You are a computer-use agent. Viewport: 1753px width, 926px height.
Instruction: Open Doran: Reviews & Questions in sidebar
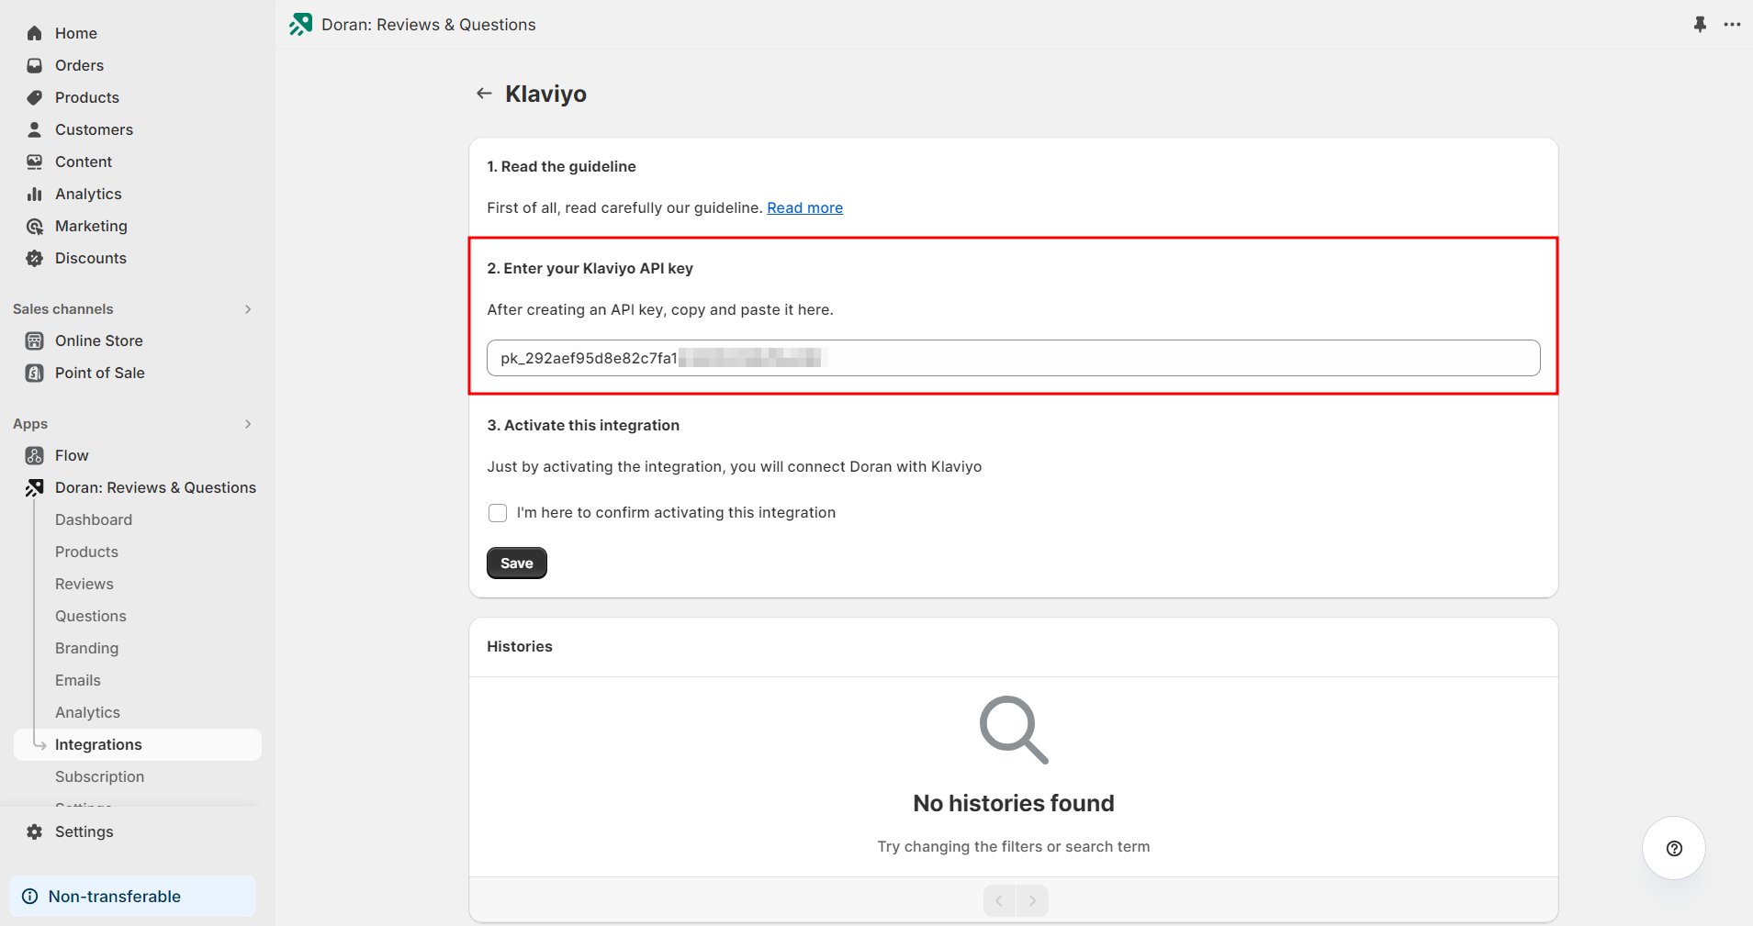[x=155, y=487]
